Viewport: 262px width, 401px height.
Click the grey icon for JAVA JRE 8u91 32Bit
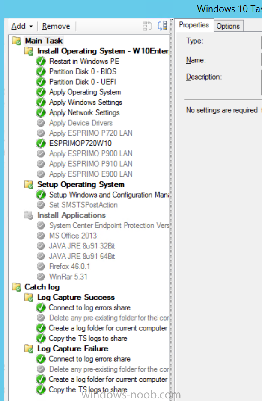click(41, 246)
